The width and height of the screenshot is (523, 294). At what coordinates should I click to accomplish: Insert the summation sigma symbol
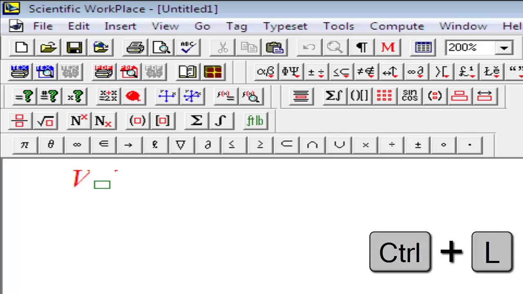click(x=196, y=121)
